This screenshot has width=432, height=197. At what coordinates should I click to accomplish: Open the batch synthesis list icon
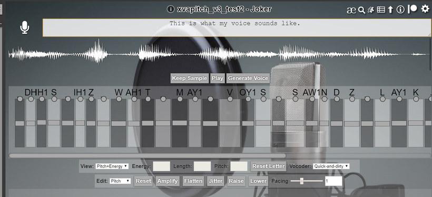point(381,10)
